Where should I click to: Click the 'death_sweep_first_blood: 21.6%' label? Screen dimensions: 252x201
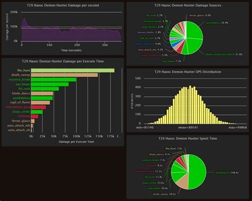pos(224,54)
